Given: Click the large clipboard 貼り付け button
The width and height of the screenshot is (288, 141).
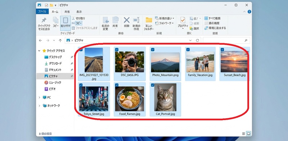Looking at the screenshot, I should [66, 23].
